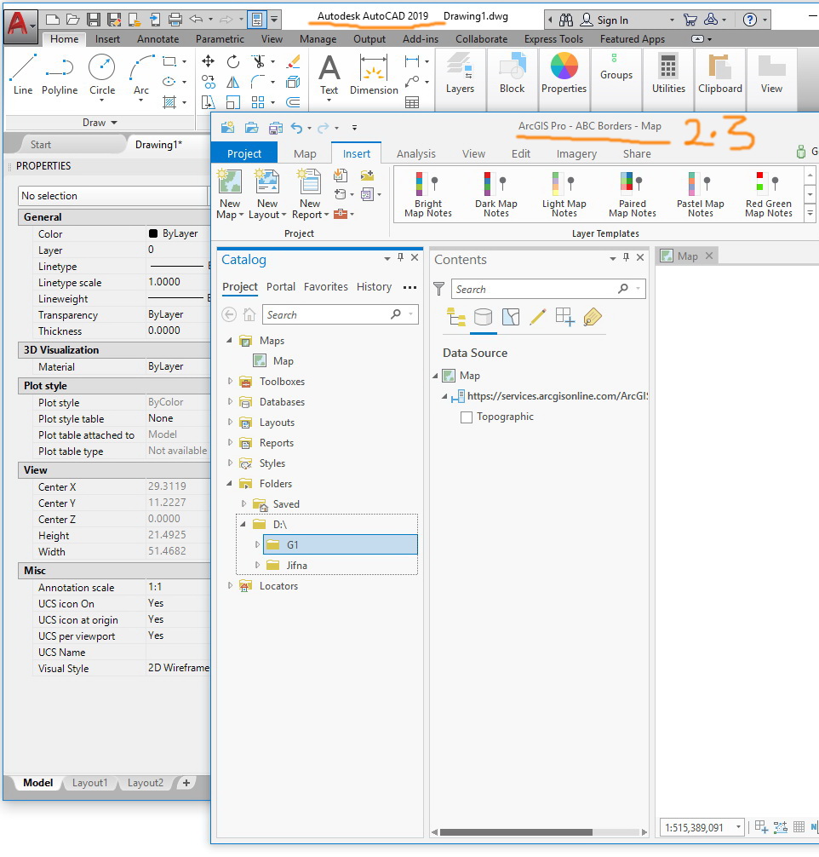Expand the Toolboxes tree node
819x857 pixels.
231,382
